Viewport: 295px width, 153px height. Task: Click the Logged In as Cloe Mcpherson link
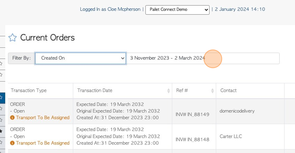coord(110,10)
